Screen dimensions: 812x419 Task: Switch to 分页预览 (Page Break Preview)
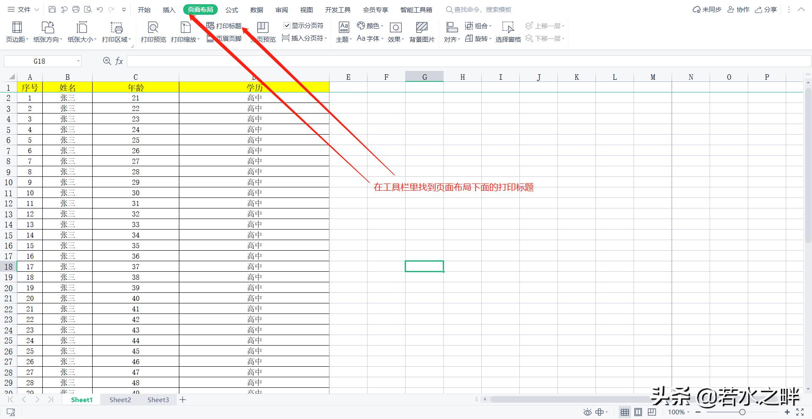point(262,32)
